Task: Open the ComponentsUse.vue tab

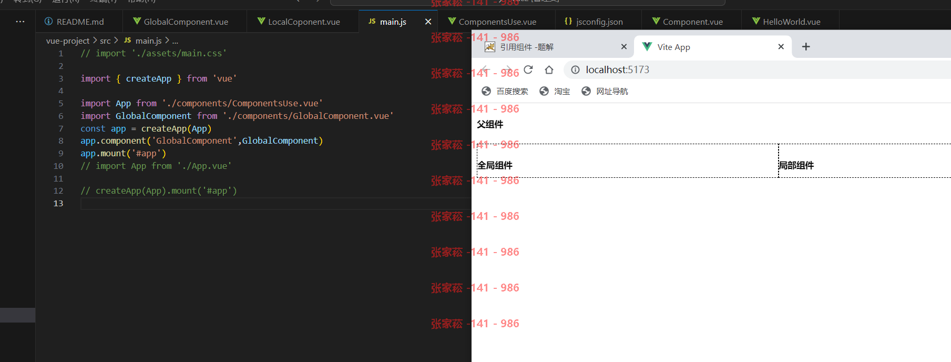Action: (497, 22)
